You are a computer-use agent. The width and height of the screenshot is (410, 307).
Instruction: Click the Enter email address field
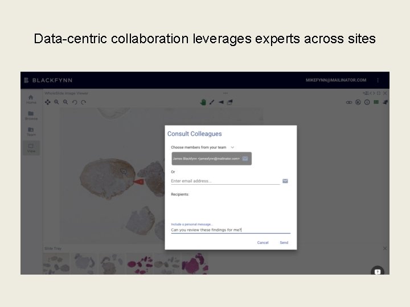(x=225, y=181)
